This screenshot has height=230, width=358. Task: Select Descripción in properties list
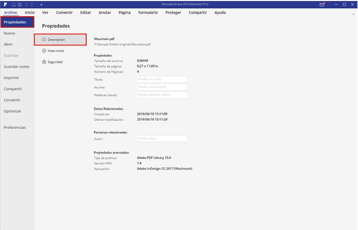pyautogui.click(x=56, y=39)
